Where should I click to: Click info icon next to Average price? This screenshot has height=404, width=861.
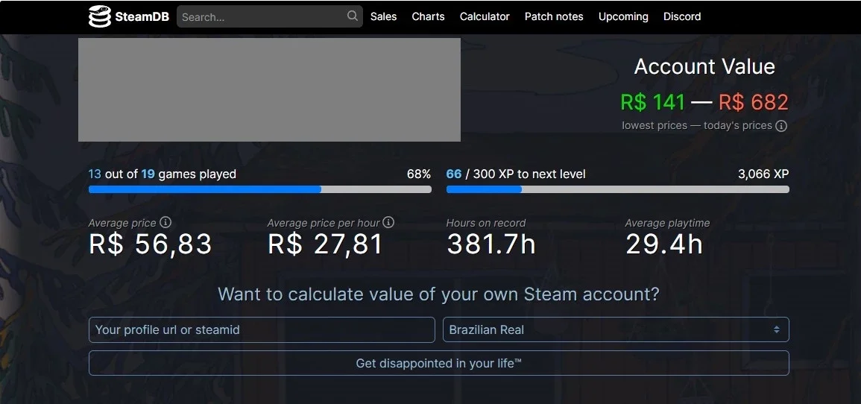tap(165, 222)
